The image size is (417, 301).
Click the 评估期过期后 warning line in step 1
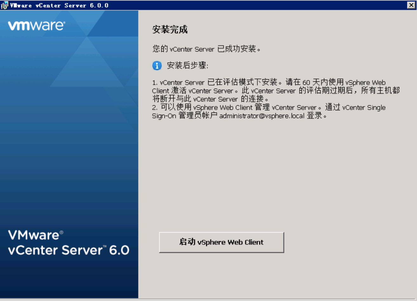coord(349,91)
